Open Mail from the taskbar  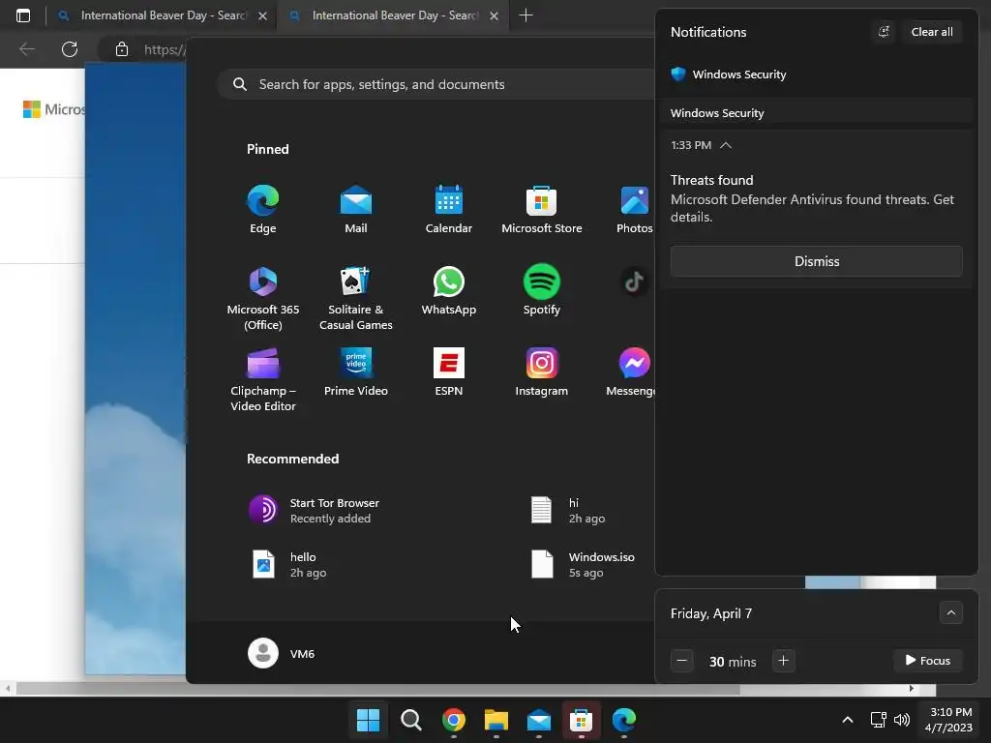(538, 720)
